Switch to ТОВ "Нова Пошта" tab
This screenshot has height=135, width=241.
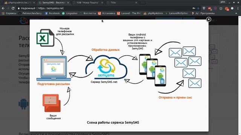click(x=88, y=3)
